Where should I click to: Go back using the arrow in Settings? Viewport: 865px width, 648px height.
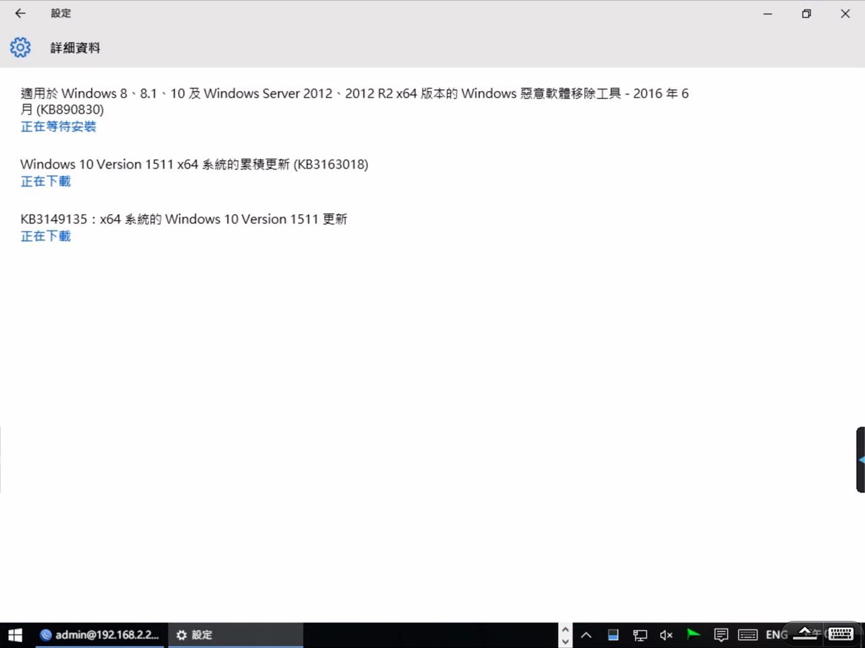click(x=20, y=13)
